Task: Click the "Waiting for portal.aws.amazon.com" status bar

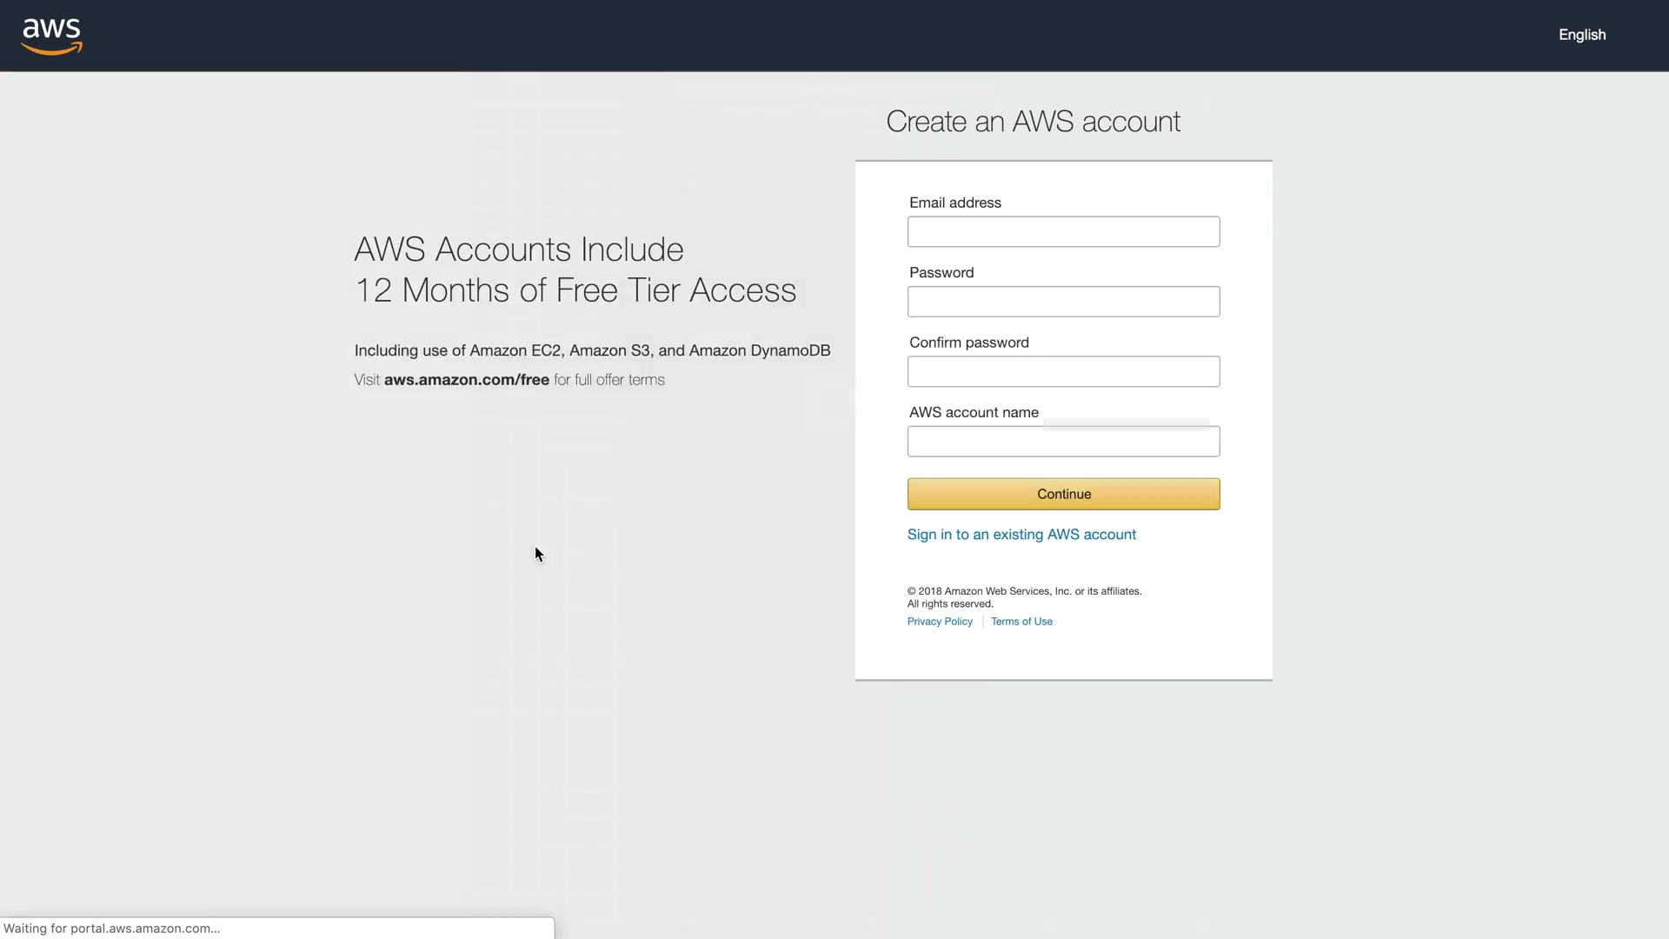Action: pyautogui.click(x=111, y=929)
